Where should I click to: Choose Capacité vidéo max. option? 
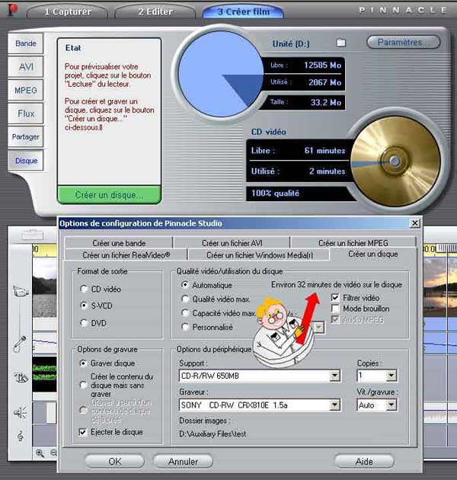(185, 313)
